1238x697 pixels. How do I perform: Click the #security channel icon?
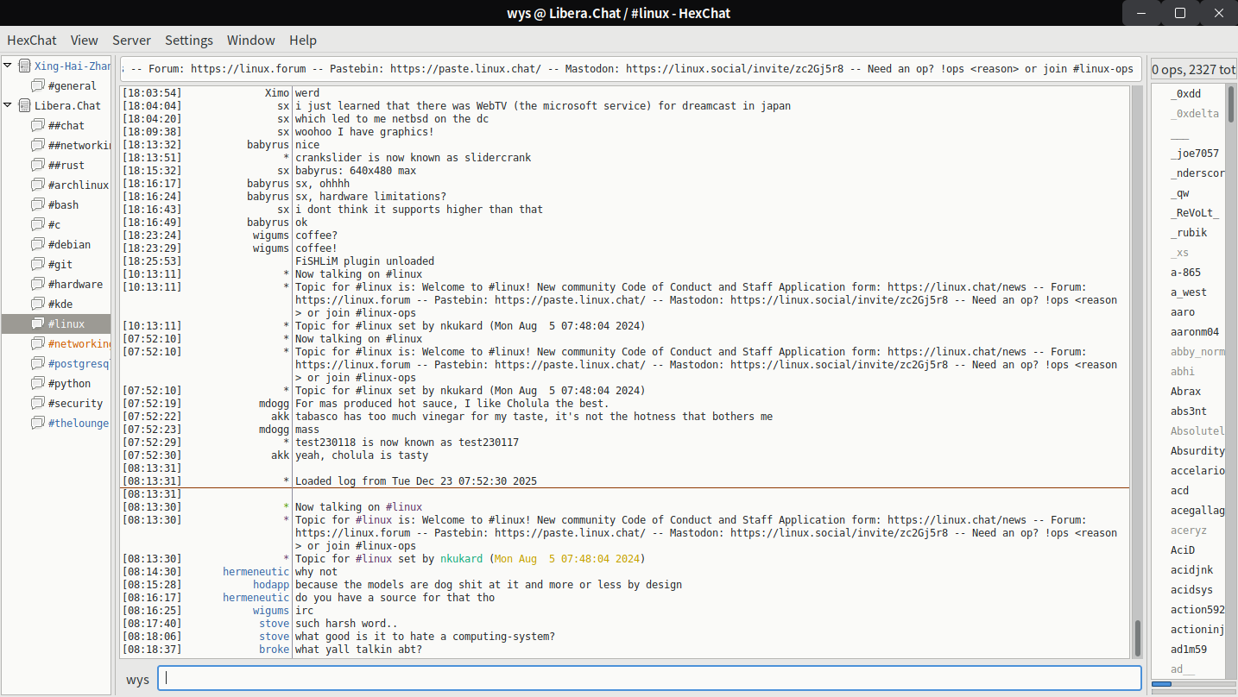(37, 403)
